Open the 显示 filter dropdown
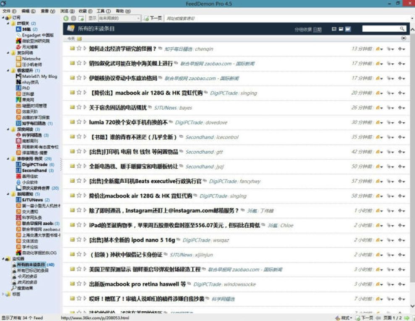 (120, 18)
